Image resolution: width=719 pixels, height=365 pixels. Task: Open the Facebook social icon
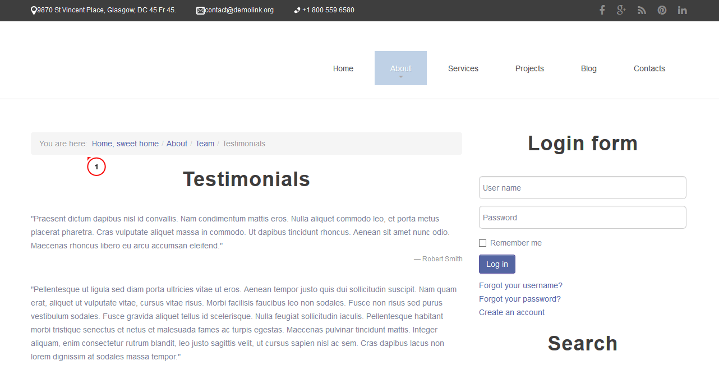(x=602, y=10)
